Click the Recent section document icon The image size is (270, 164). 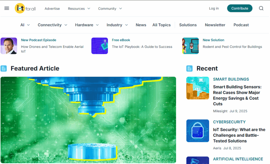(x=189, y=68)
